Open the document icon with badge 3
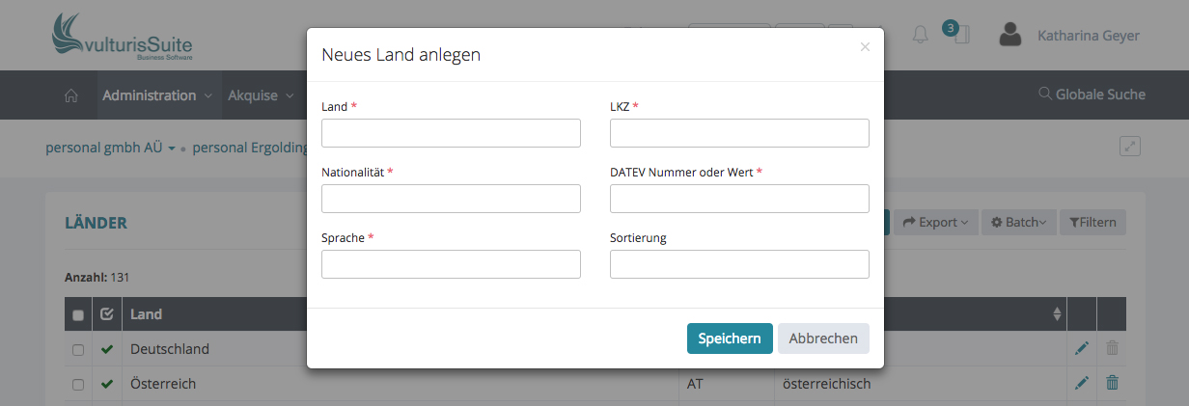The height and width of the screenshot is (406, 1189). tap(960, 35)
